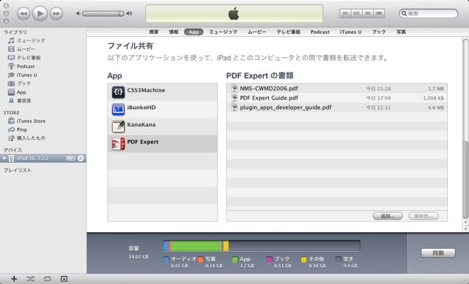Select CSS3Machine in App list
The height and width of the screenshot is (284, 469).
point(163,92)
